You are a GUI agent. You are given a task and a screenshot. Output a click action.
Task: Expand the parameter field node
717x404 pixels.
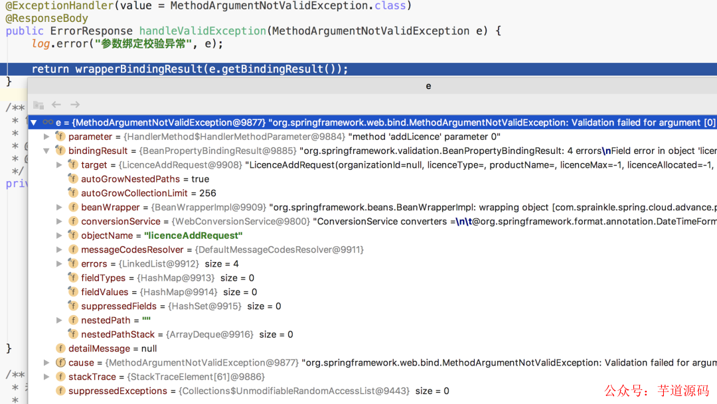point(46,137)
